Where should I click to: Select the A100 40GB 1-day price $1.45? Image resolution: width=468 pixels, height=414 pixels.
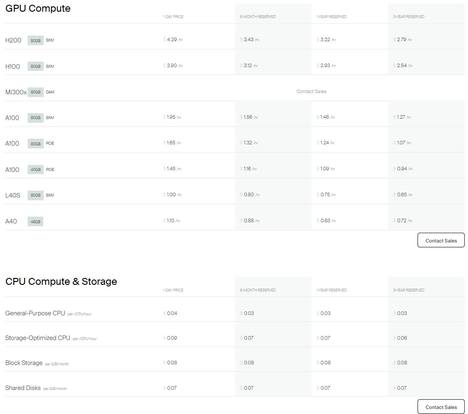[x=172, y=169]
